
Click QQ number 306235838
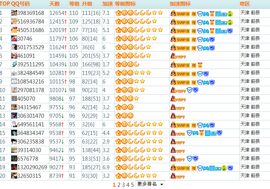(x=31, y=142)
